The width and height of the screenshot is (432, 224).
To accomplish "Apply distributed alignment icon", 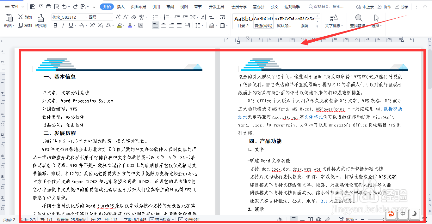I will tap(187, 25).
